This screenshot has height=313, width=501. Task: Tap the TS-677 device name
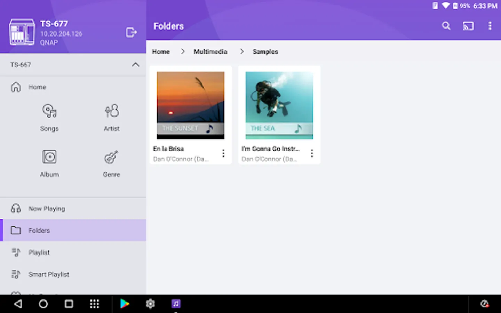[54, 24]
